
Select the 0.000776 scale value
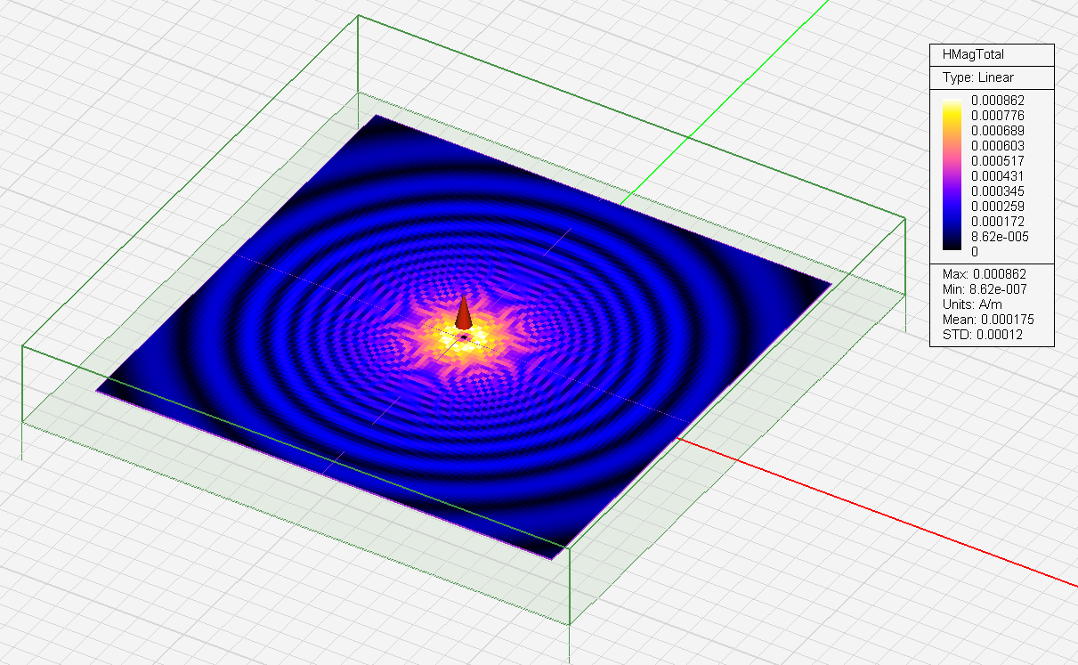pyautogui.click(x=997, y=116)
